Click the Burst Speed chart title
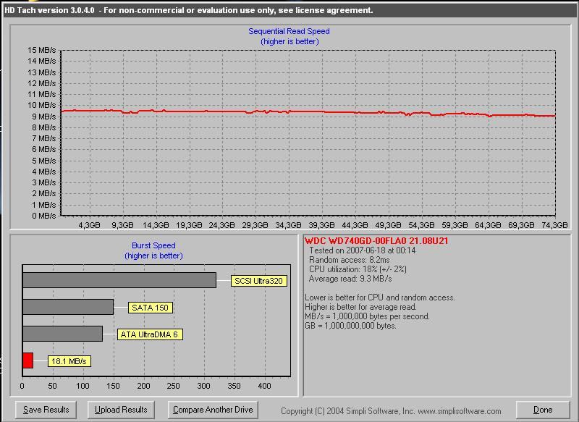Viewport: 579px width, 422px height. pos(153,245)
